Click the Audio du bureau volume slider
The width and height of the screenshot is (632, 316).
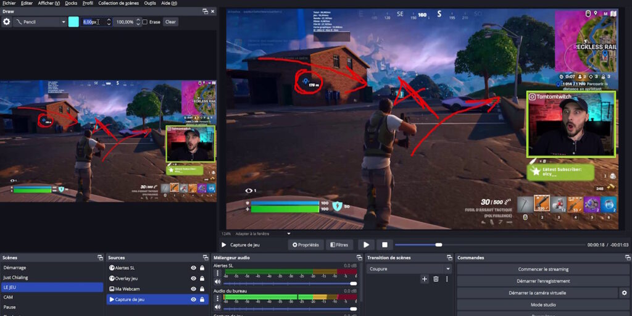(x=290, y=309)
